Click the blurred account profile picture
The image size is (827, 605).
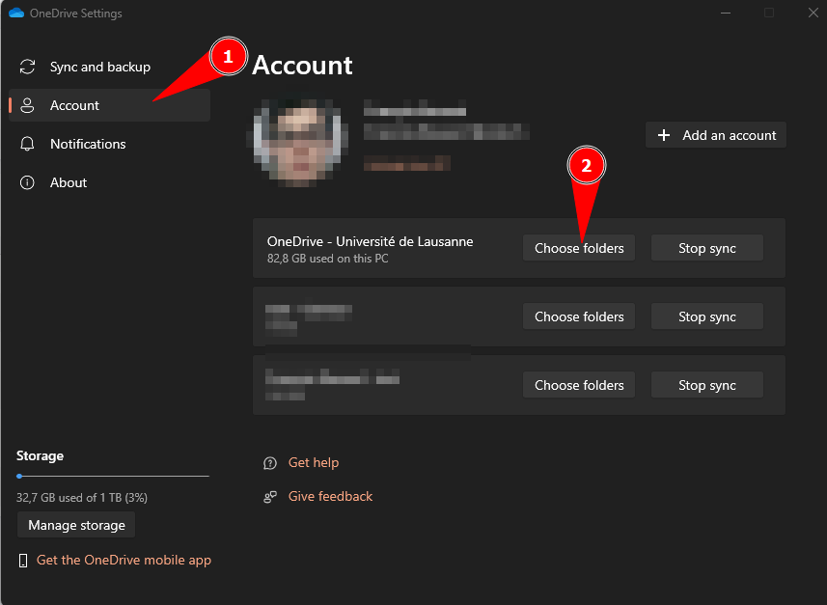click(295, 140)
